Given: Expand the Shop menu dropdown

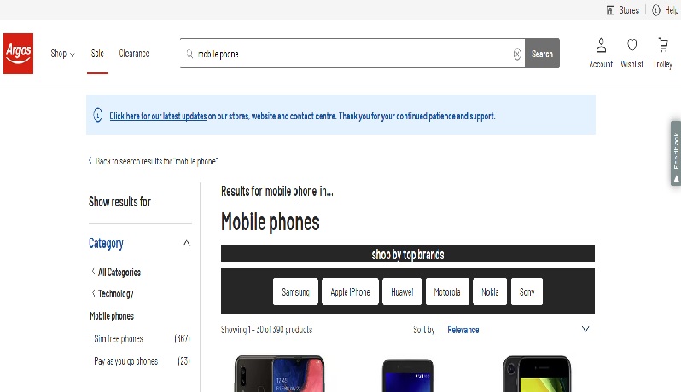Looking at the screenshot, I should 62,54.
